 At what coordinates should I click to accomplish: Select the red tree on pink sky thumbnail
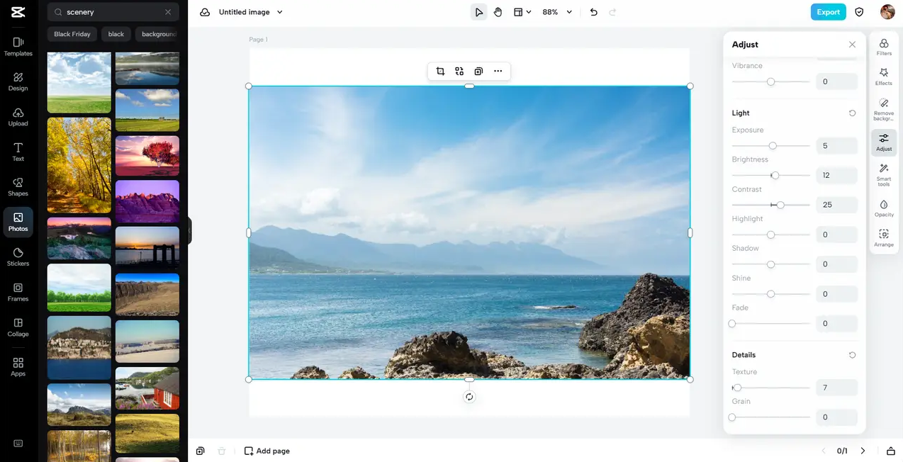[147, 156]
